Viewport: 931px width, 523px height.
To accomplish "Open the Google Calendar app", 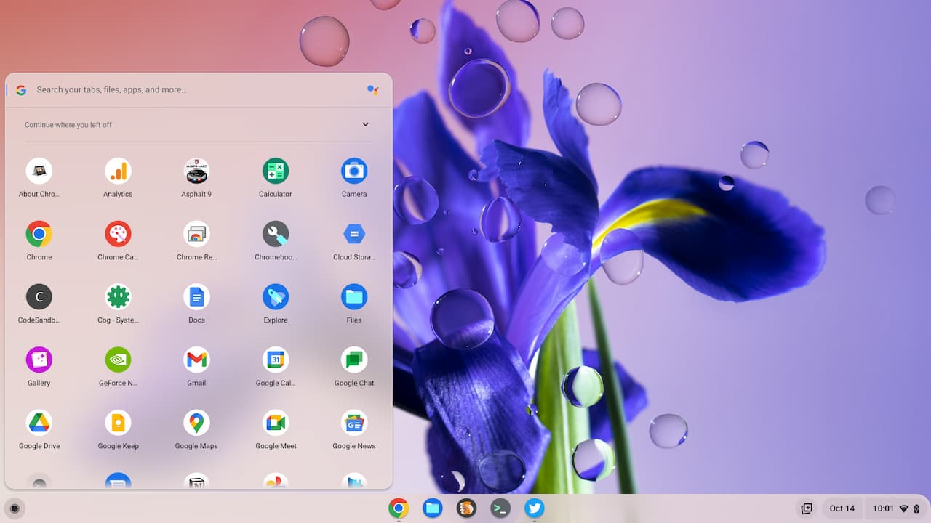I will click(276, 360).
